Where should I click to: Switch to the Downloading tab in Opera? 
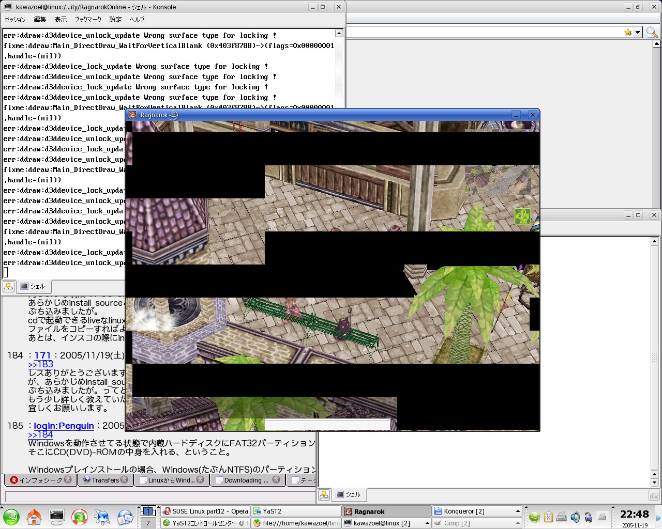click(246, 480)
